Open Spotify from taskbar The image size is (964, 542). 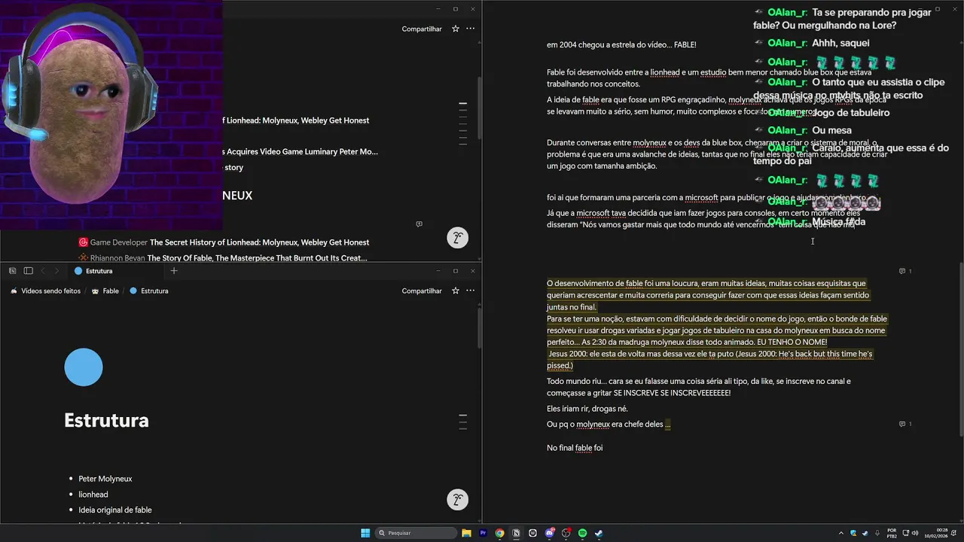[582, 533]
